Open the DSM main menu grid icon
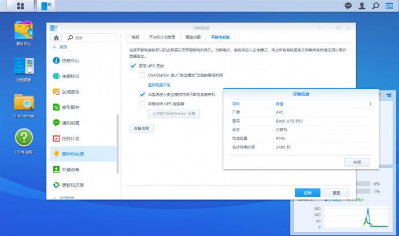This screenshot has width=399, height=236. [20, 6]
